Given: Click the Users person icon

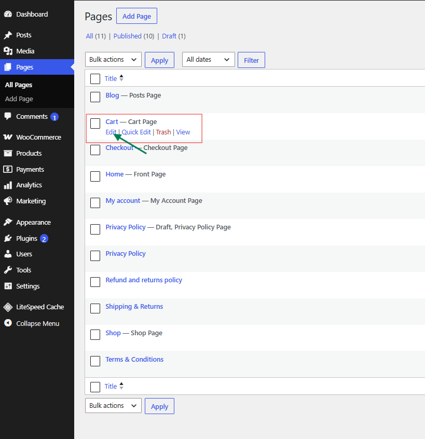Looking at the screenshot, I should [x=8, y=254].
